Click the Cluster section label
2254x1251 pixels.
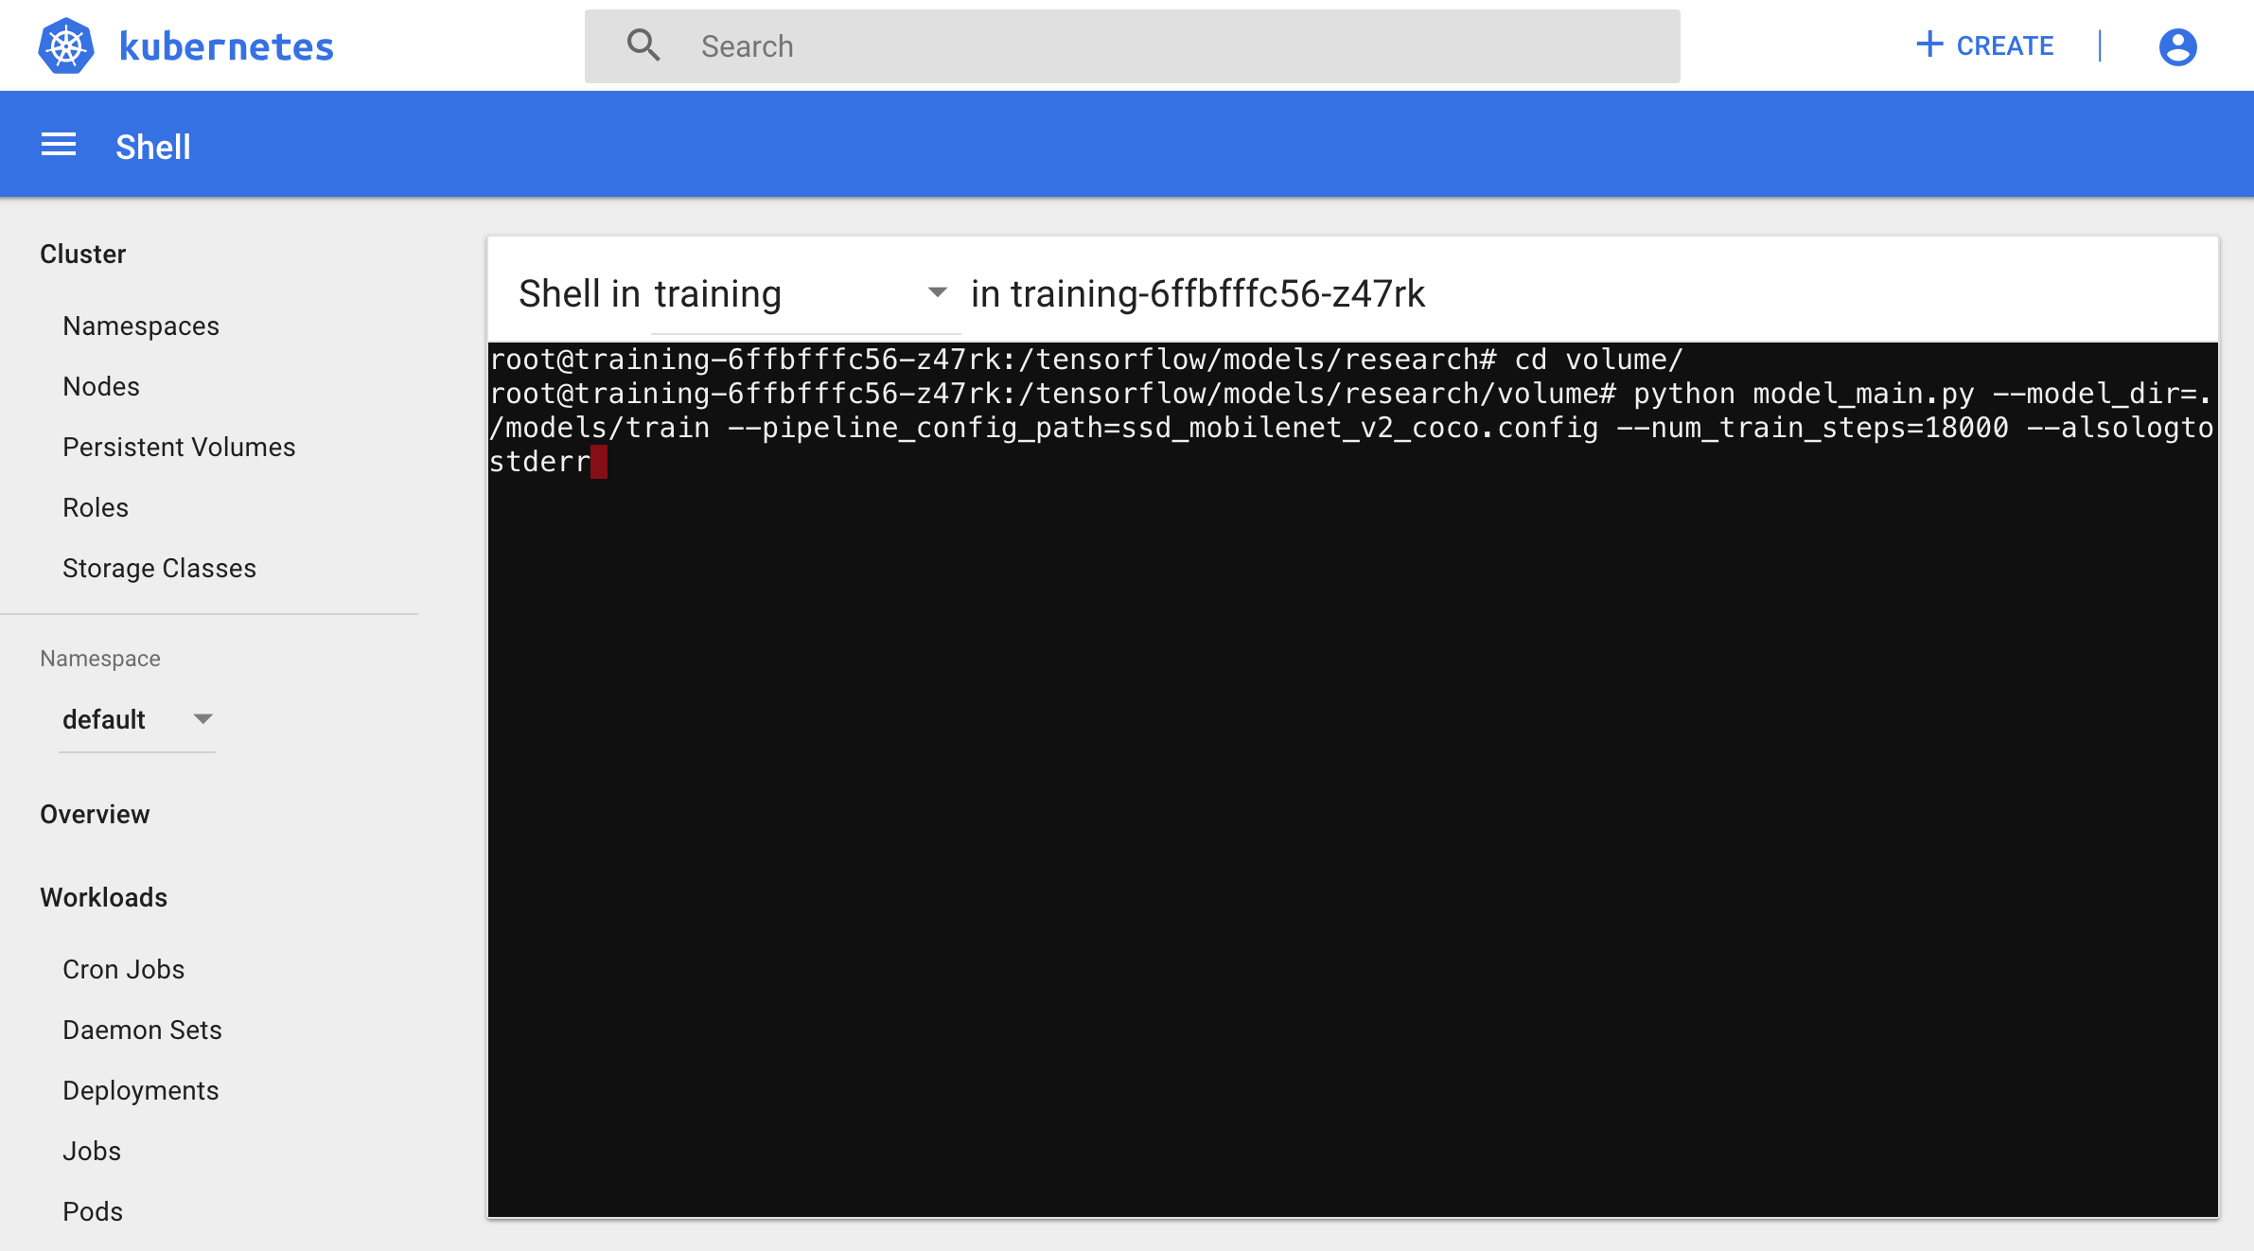80,255
